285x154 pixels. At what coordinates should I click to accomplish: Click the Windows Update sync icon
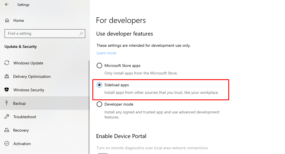tap(7, 63)
